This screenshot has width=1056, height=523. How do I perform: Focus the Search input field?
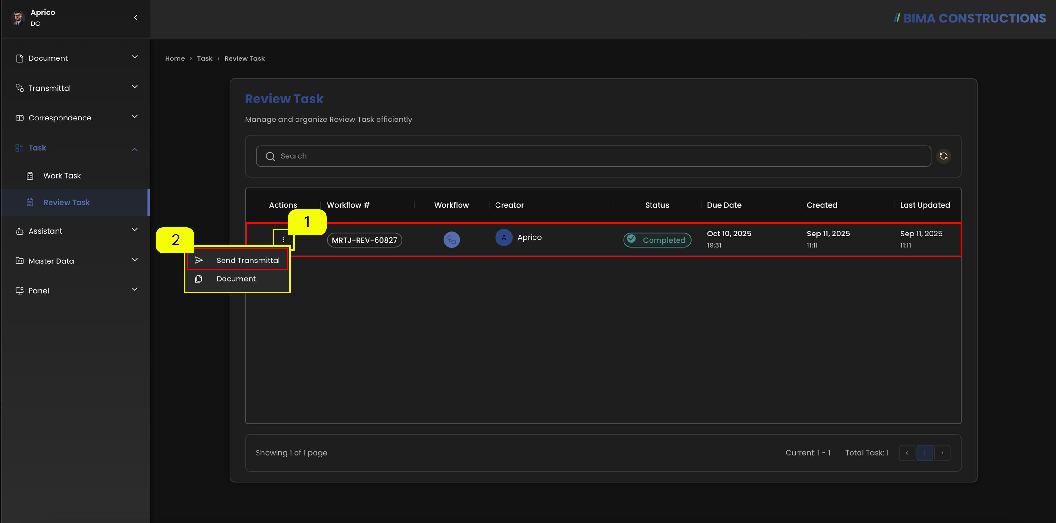coord(593,156)
